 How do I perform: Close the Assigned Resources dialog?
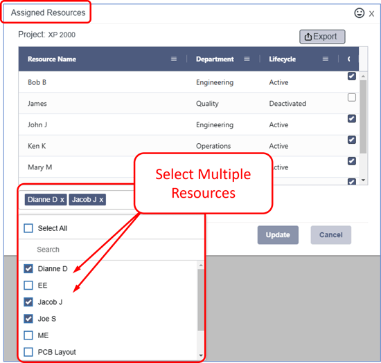pos(371,14)
